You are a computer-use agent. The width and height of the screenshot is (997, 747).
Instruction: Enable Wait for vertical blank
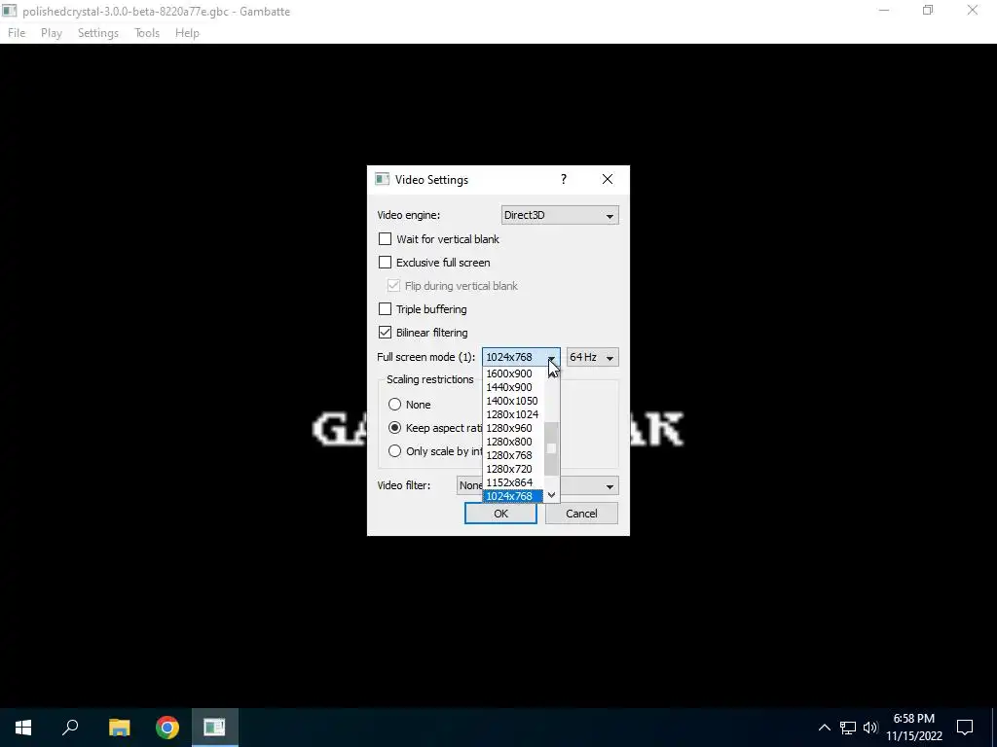[x=385, y=239]
